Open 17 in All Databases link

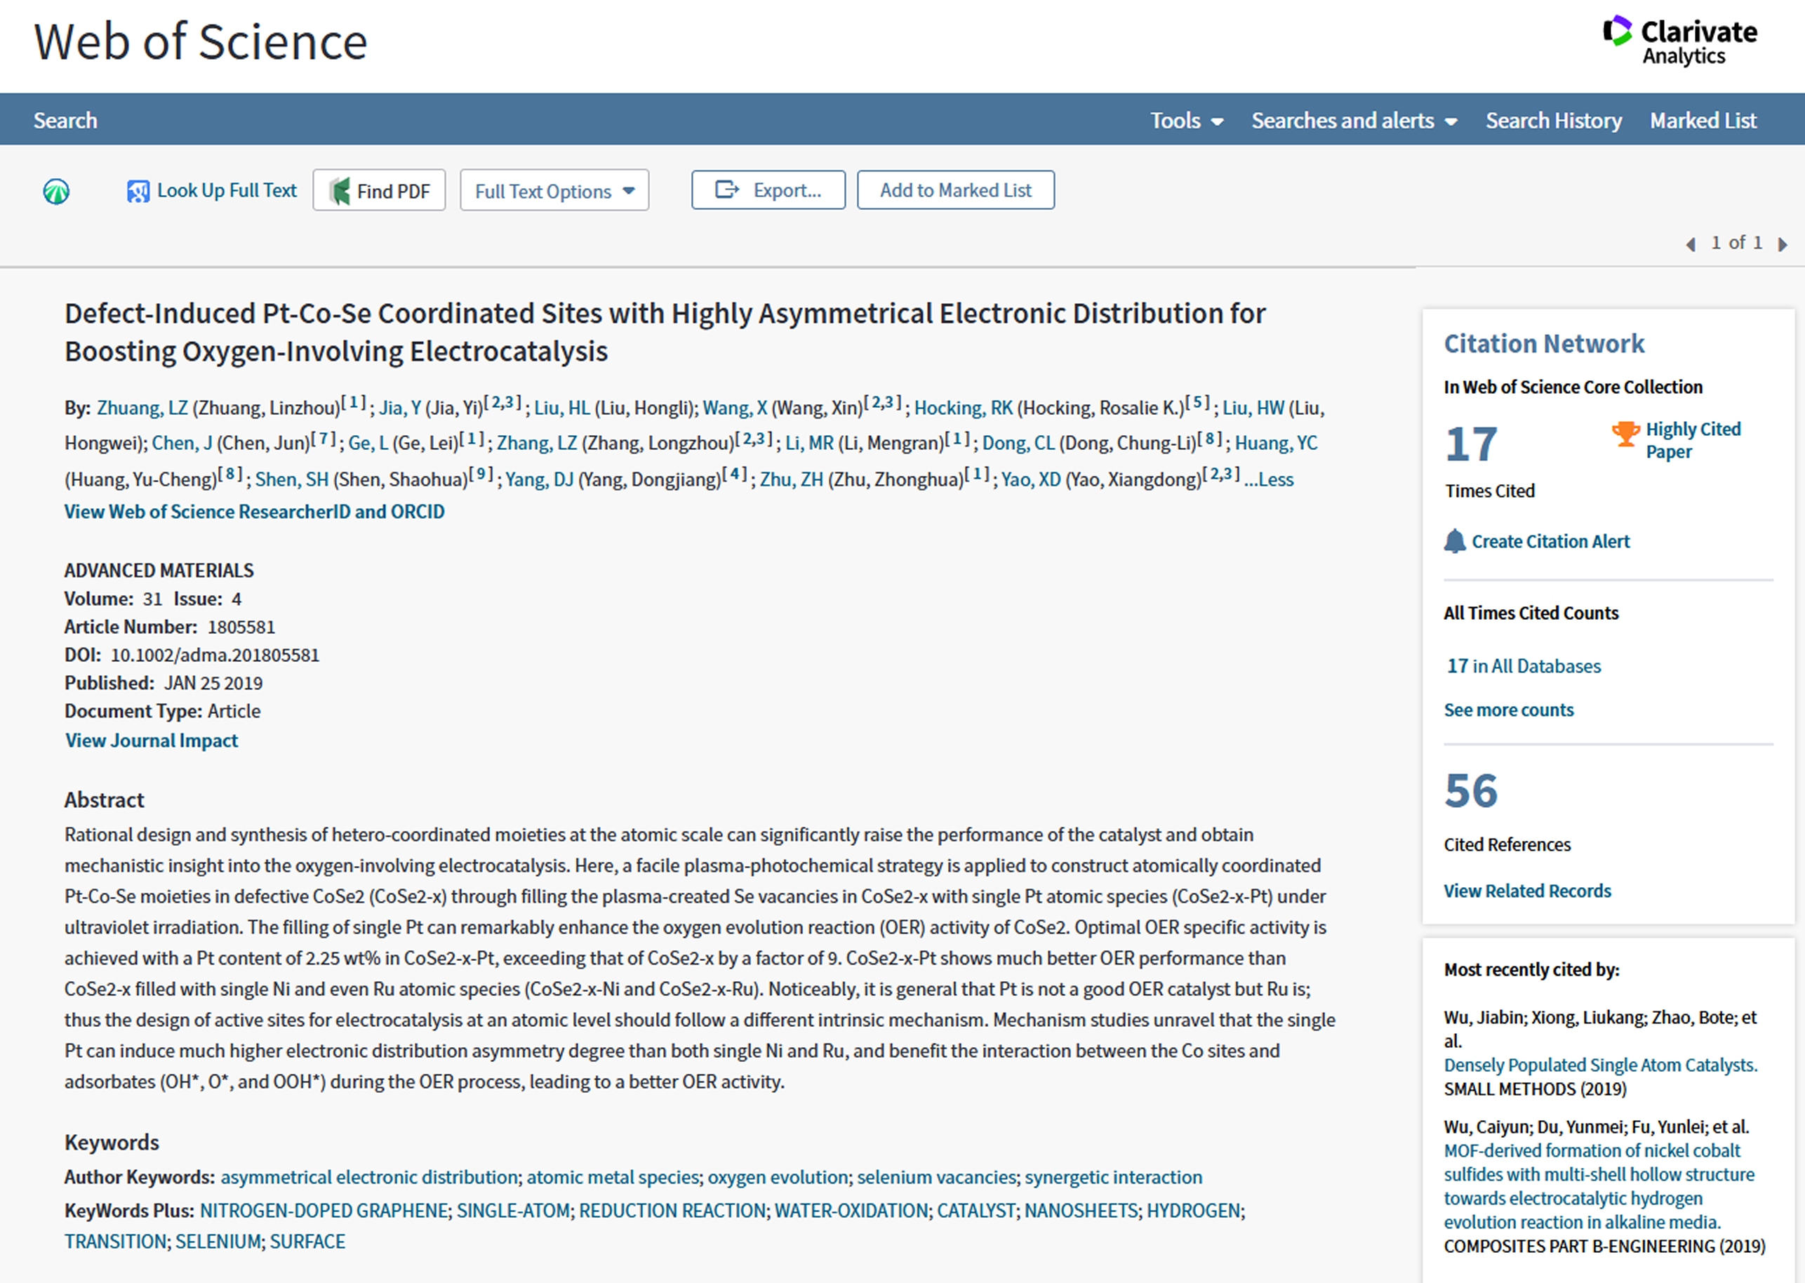(x=1524, y=666)
